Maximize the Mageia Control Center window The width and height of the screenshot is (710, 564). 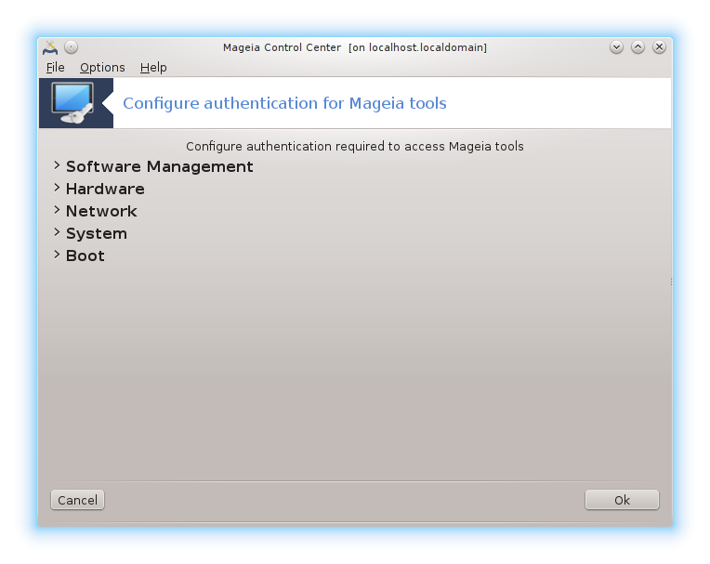(638, 47)
